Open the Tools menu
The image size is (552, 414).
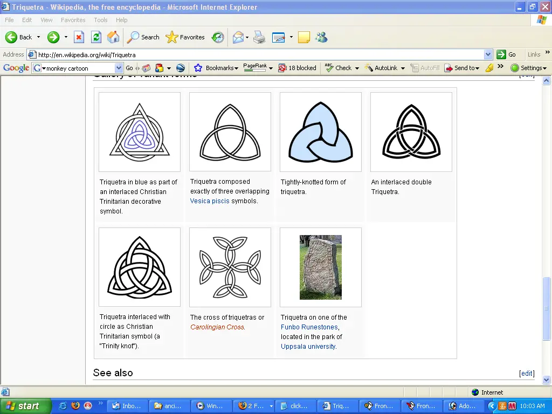[x=101, y=20]
